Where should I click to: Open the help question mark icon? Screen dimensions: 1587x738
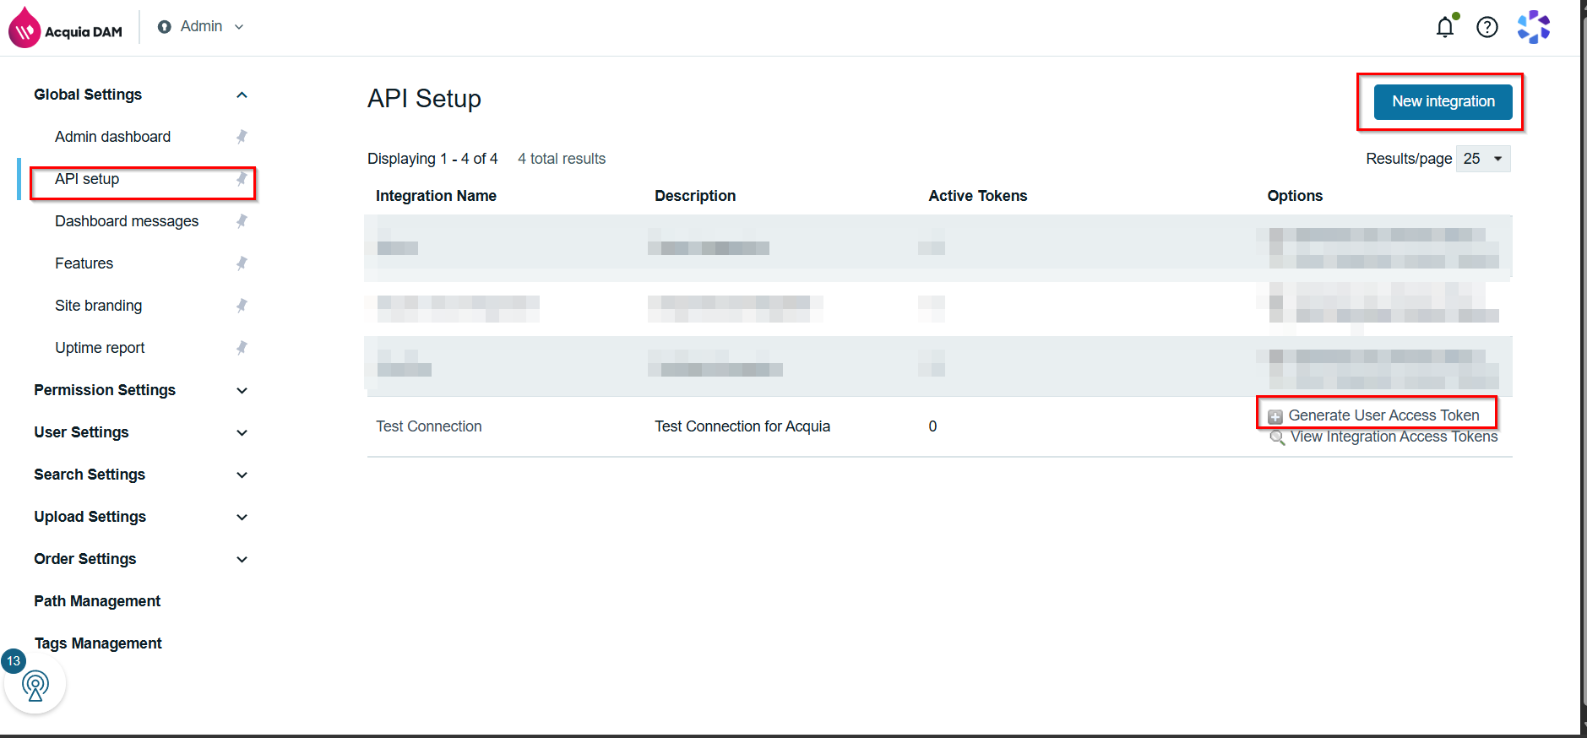pos(1487,27)
